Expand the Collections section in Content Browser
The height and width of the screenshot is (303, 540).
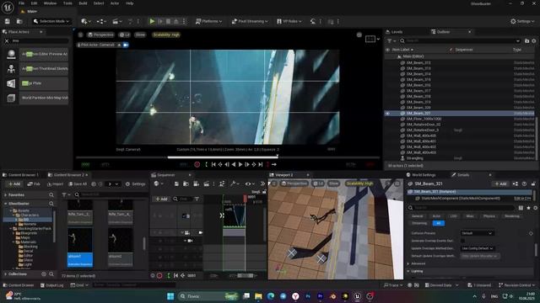(x=6, y=274)
